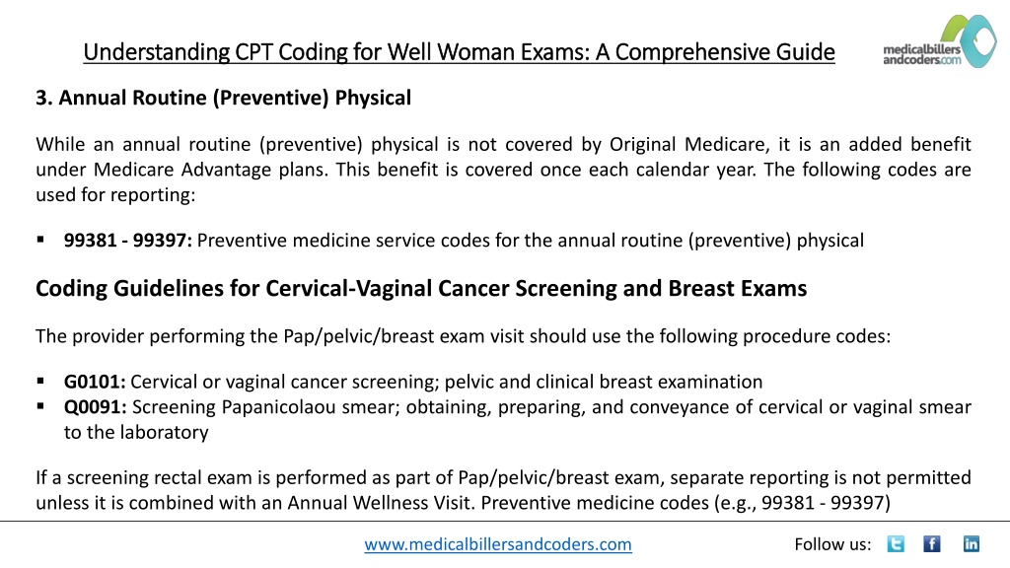
Task: Click paragraph starting "If a screening rectal exam"
Action: [x=503, y=490]
